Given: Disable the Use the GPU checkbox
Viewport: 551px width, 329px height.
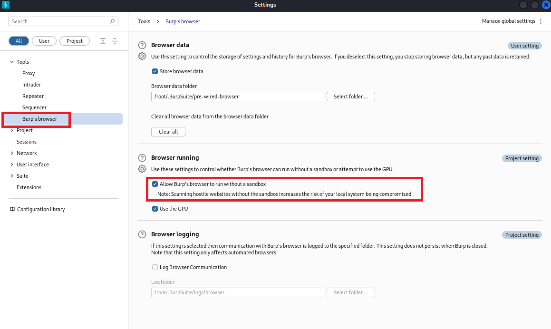Looking at the screenshot, I should click(155, 209).
